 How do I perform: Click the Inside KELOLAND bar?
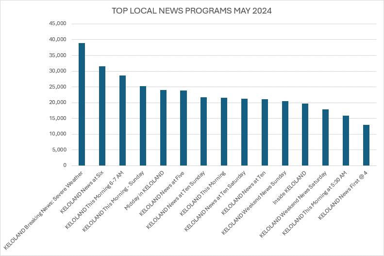click(x=305, y=135)
